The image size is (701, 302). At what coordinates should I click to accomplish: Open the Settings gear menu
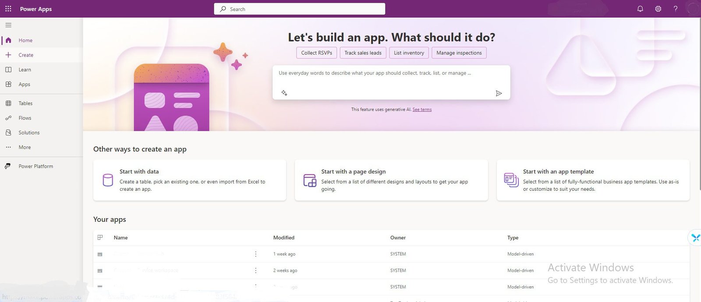[658, 9]
